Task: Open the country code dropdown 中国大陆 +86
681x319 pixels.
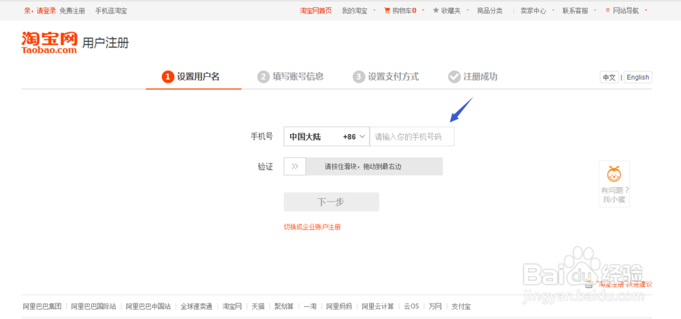Action: [x=327, y=137]
